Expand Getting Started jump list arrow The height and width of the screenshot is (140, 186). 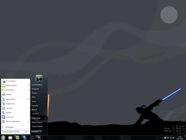coord(28,99)
